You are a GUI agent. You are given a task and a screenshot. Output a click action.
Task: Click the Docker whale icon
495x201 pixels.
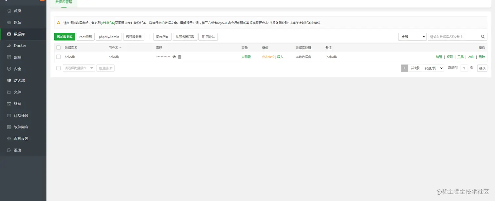9,46
